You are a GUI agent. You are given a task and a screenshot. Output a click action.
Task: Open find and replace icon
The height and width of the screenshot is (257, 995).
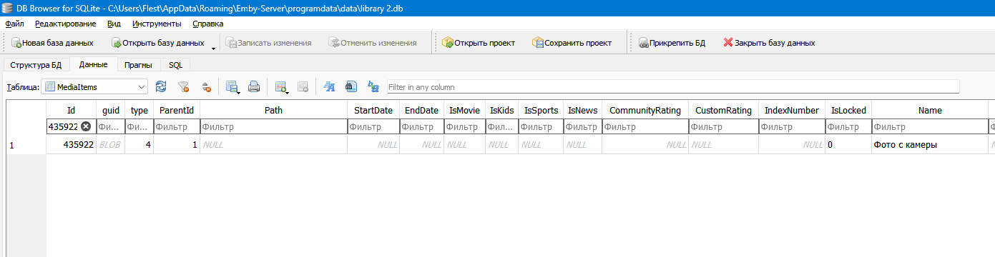point(373,87)
